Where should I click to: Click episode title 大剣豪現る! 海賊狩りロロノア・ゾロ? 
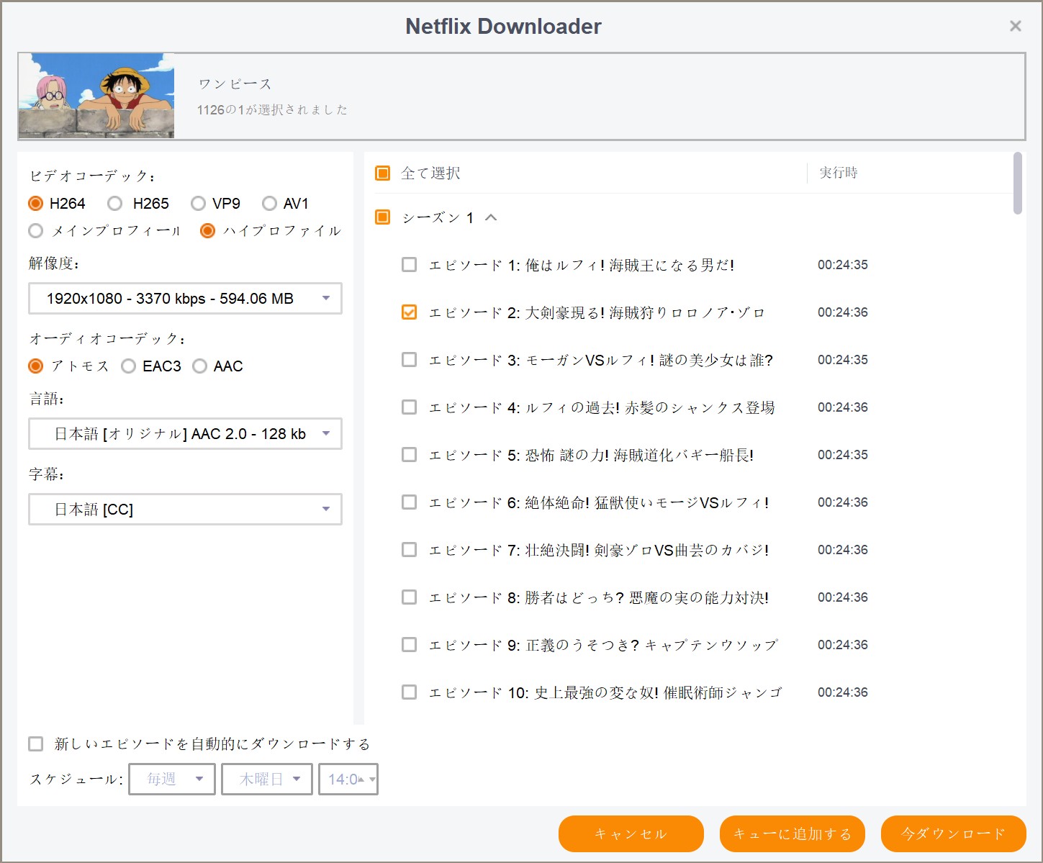click(645, 312)
